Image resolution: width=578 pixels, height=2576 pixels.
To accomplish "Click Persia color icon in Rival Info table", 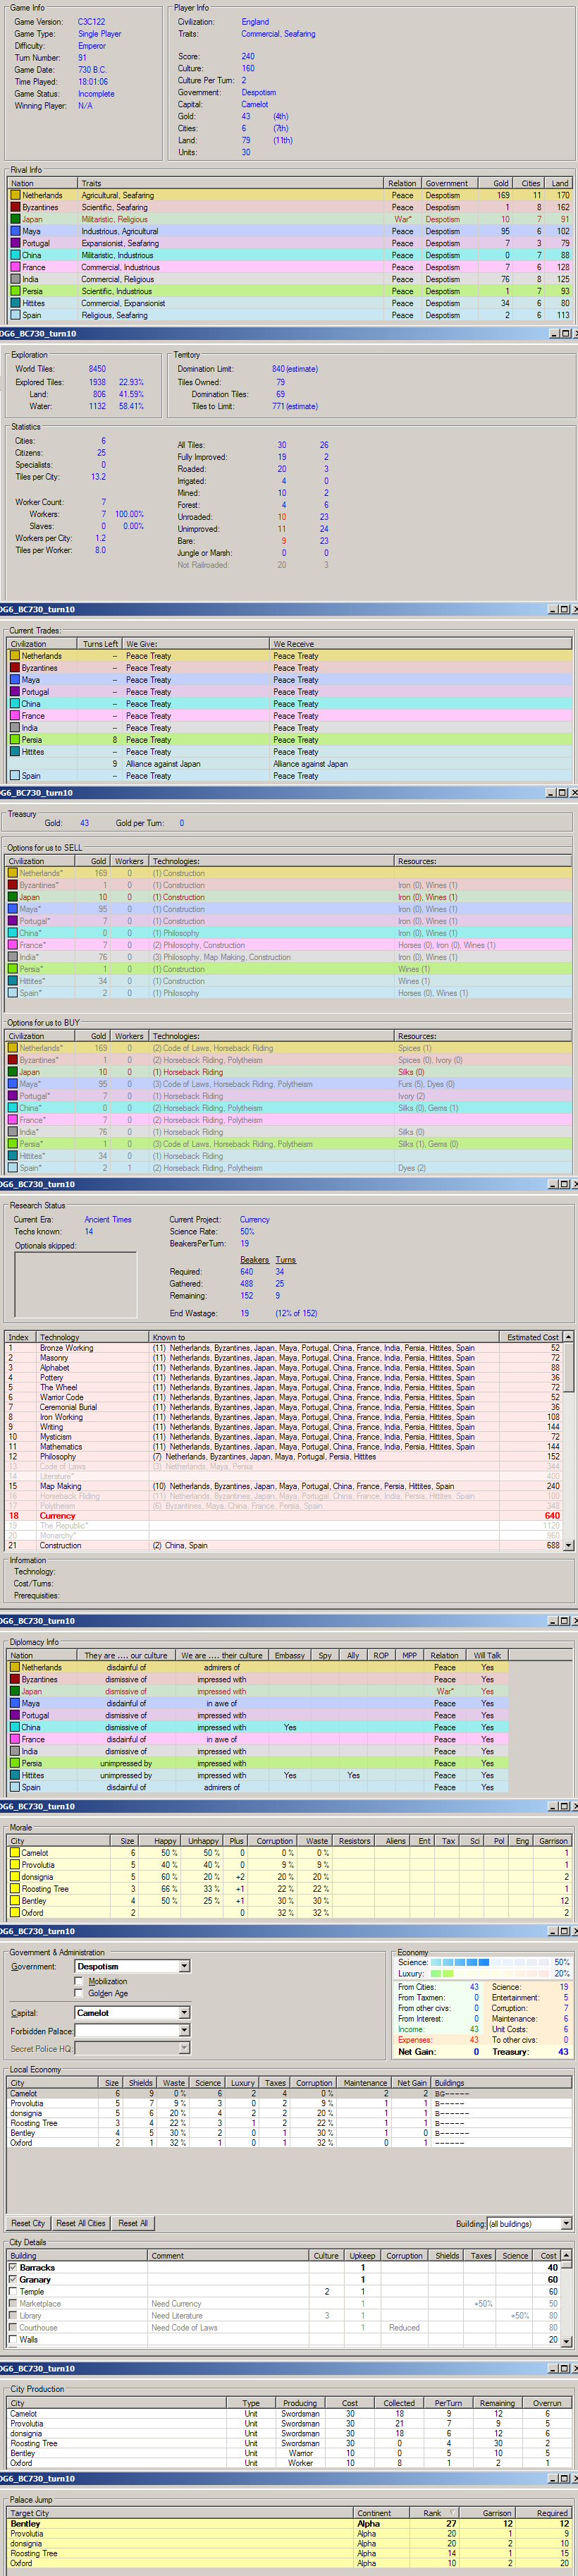I will (x=15, y=292).
